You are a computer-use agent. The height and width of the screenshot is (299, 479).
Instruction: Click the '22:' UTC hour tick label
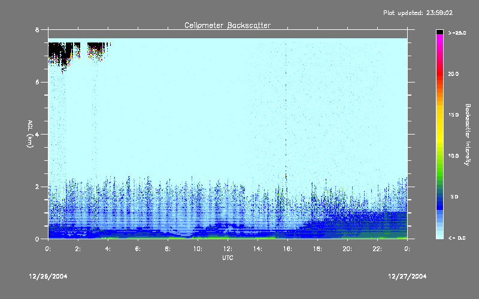(377, 249)
